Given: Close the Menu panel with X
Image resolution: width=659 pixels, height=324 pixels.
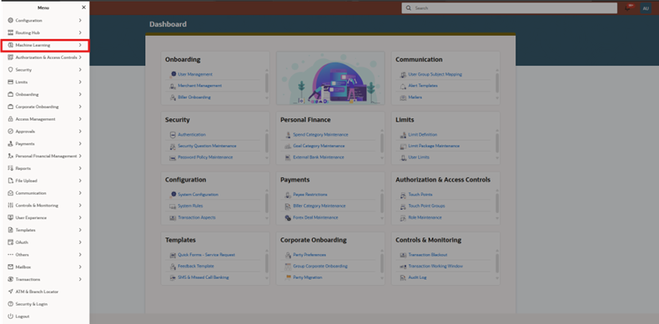Looking at the screenshot, I should pos(83,7).
